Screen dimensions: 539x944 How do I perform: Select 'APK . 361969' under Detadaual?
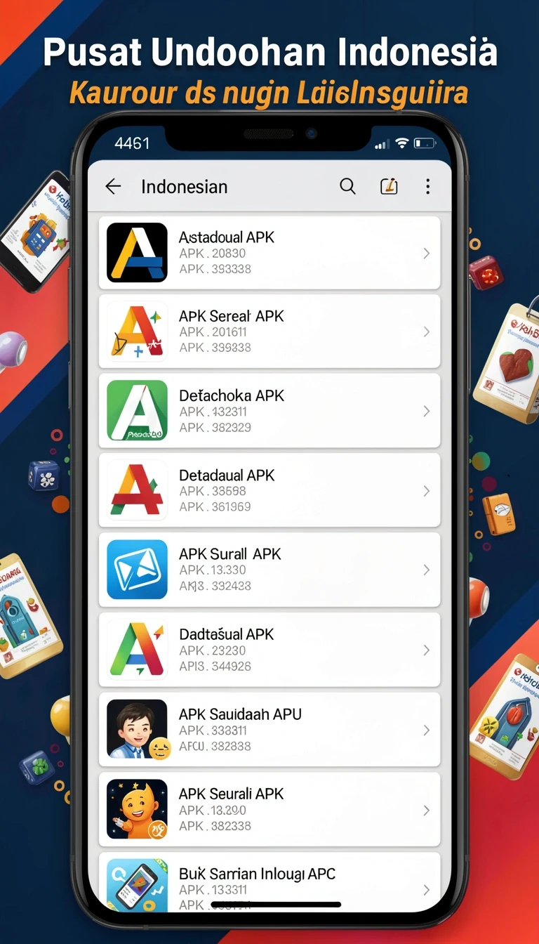pyautogui.click(x=215, y=506)
